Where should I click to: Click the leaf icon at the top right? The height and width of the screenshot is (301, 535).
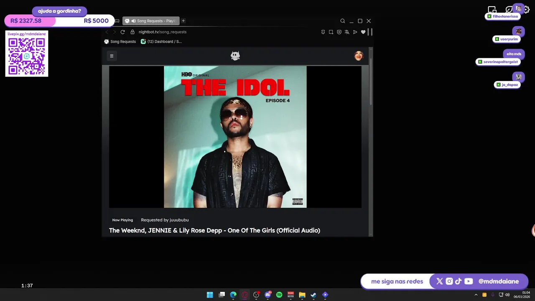[x=509, y=10]
